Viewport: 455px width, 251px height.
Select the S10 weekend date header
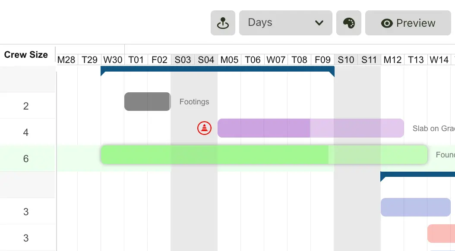click(346, 60)
